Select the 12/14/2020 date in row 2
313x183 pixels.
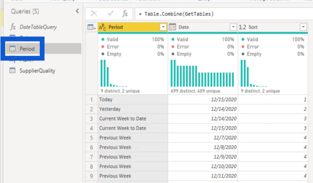tap(203, 109)
